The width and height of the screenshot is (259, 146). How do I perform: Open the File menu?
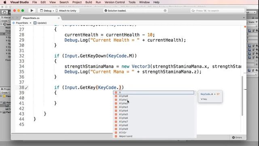coord(34,2)
